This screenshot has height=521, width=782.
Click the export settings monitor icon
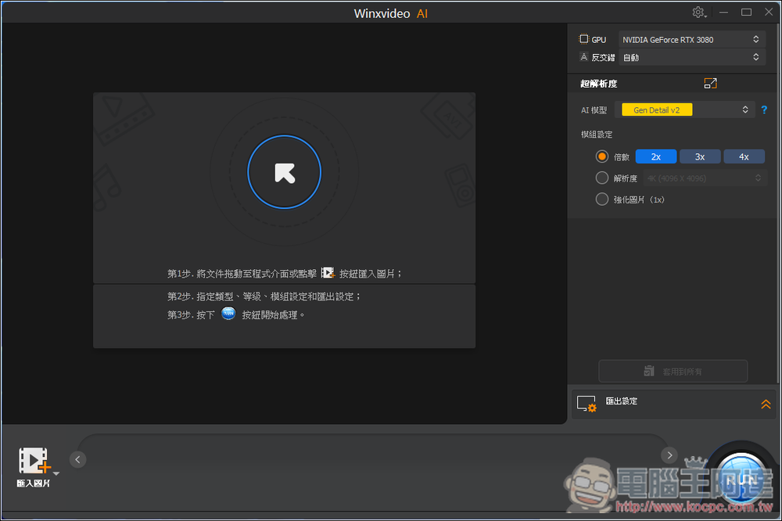pyautogui.click(x=586, y=404)
